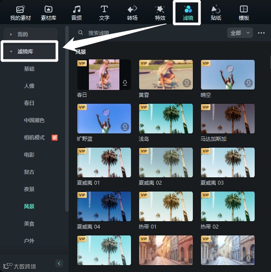The height and width of the screenshot is (272, 271).
Task: Select the 复古 filter category
Action: tap(29, 172)
